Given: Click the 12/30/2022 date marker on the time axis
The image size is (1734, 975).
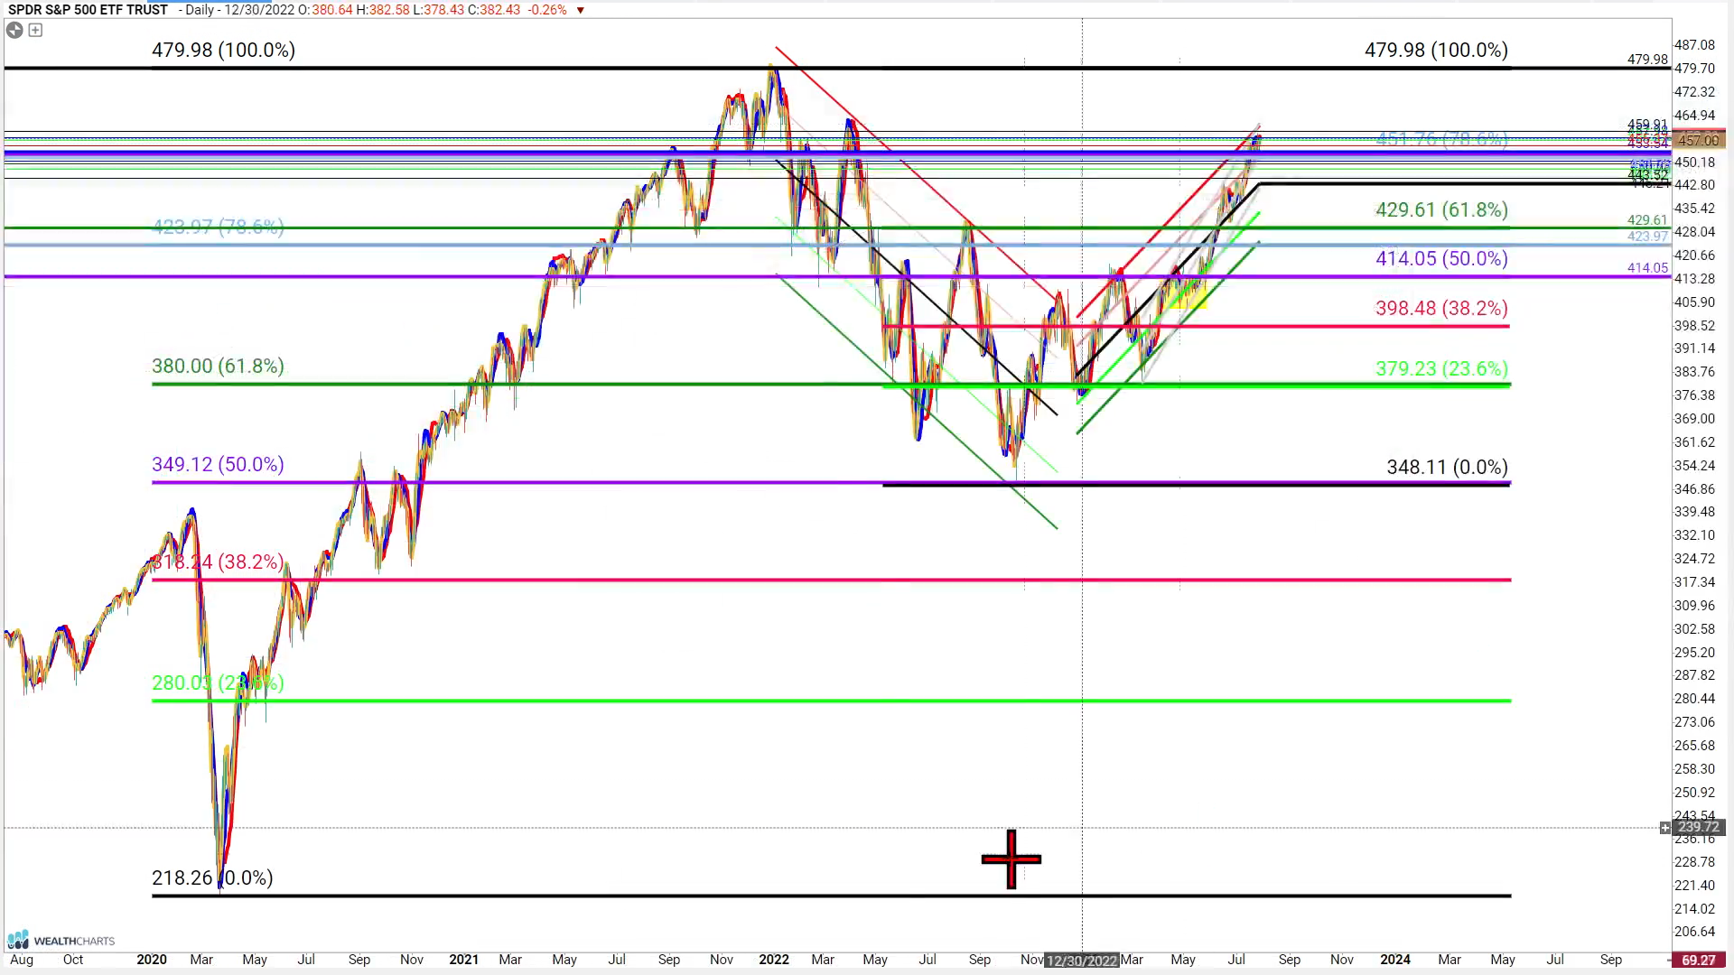Looking at the screenshot, I should coord(1082,960).
